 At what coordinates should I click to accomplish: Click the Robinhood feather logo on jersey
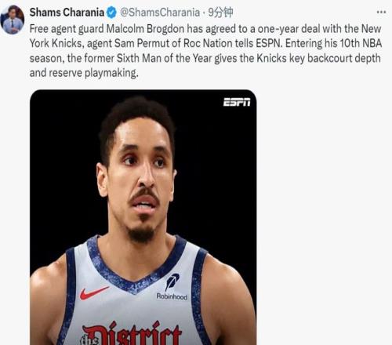pyautogui.click(x=172, y=282)
